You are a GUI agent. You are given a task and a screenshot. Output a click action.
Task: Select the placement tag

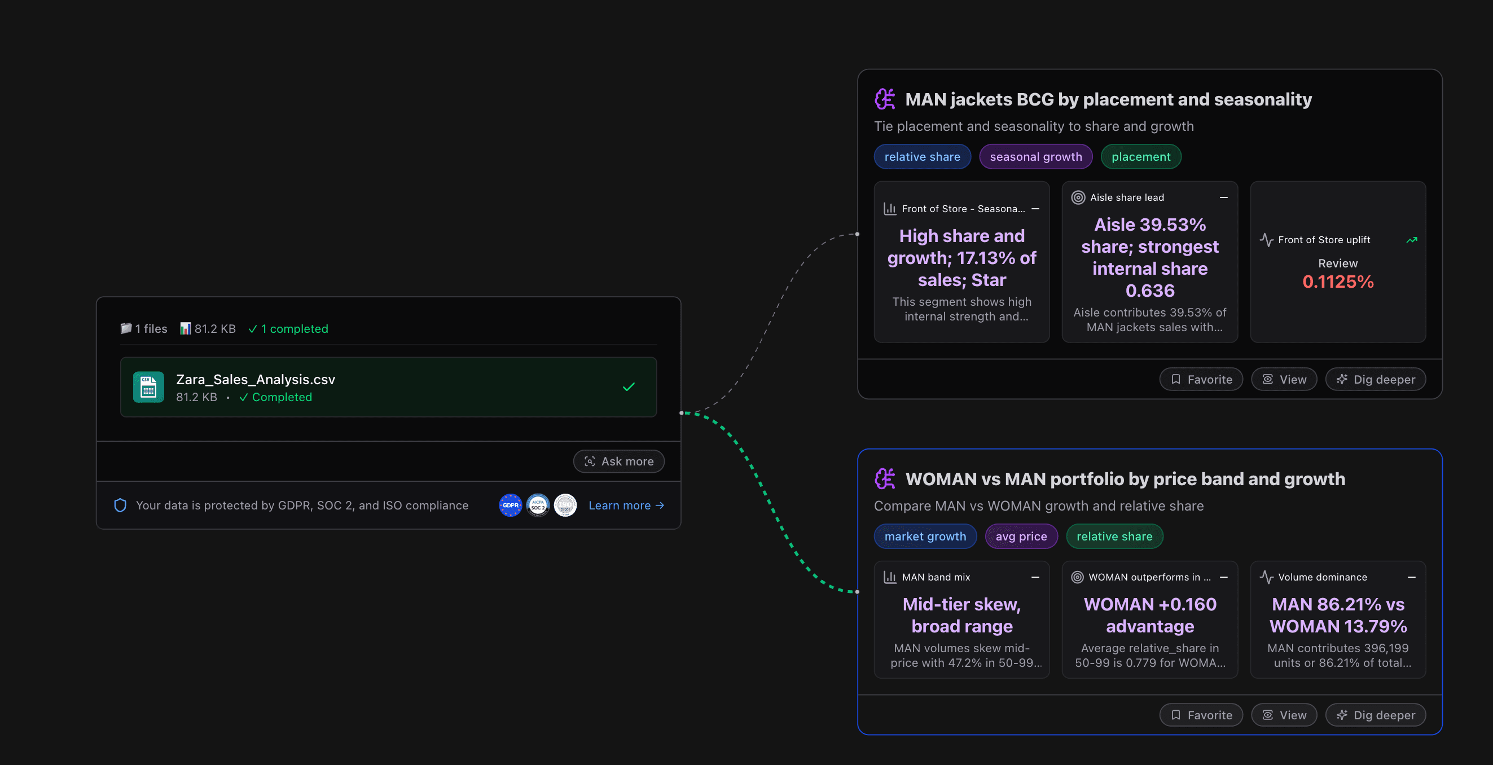tap(1140, 156)
